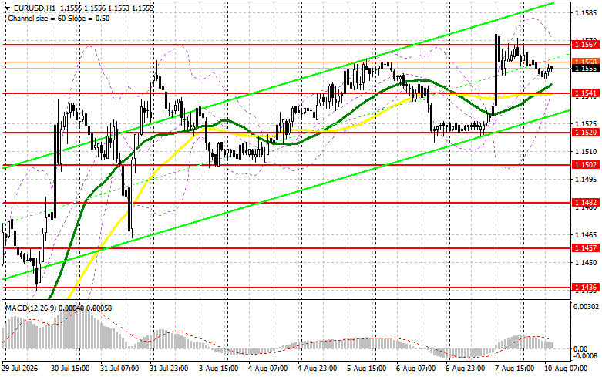Click the '31 Jul 07:00' time axis label

pyautogui.click(x=119, y=369)
